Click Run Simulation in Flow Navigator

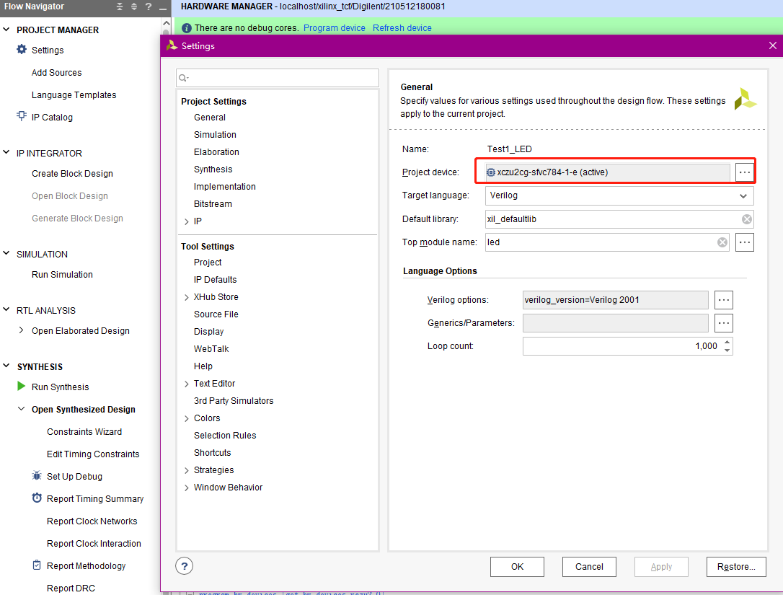(62, 274)
